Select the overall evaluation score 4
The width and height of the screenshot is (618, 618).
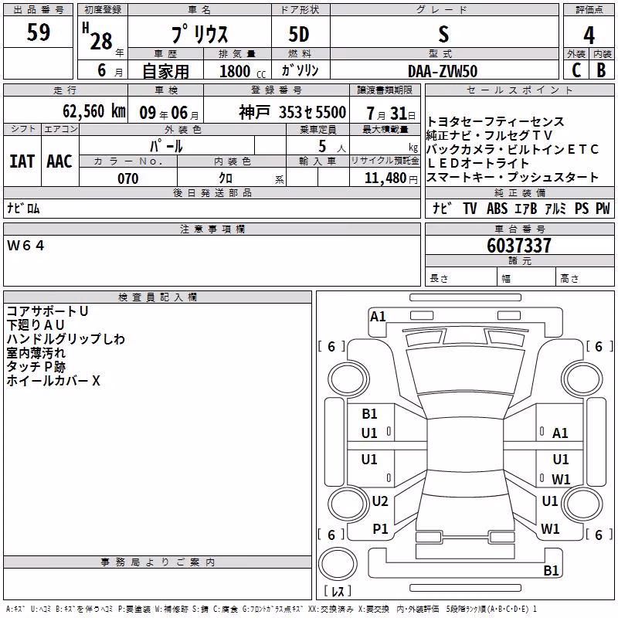[x=589, y=36]
